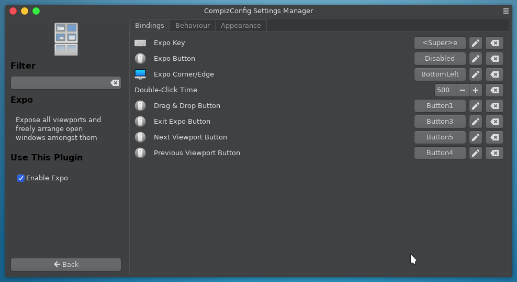Go back using the Back button
The height and width of the screenshot is (282, 517).
tap(66, 265)
